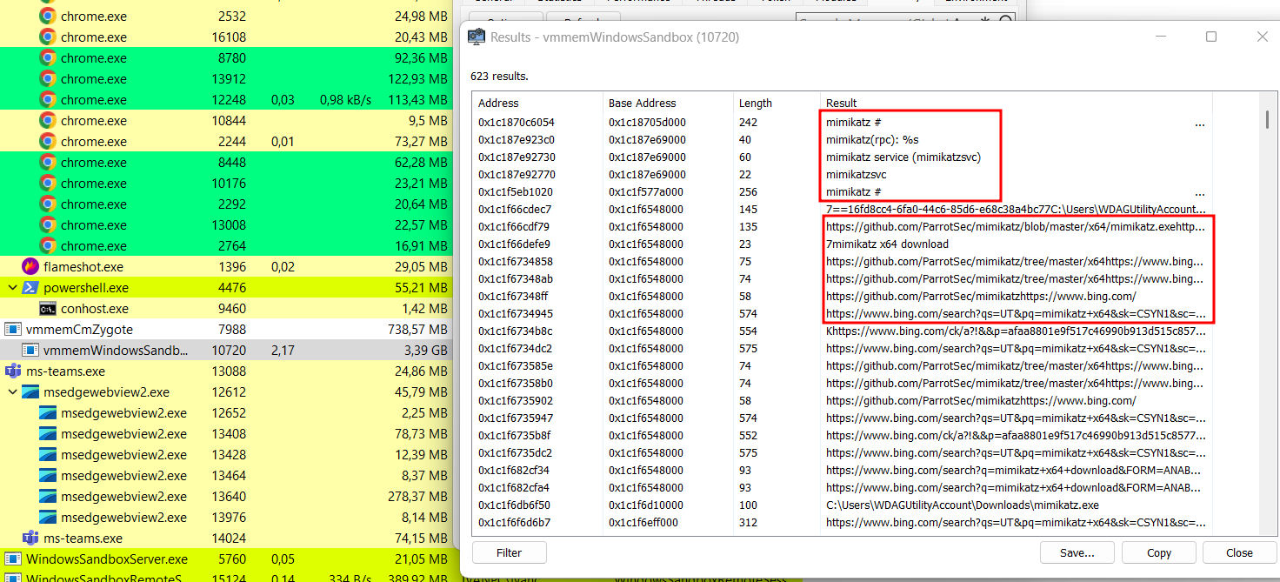Screen dimensions: 1280x582
Task: Click the 3,39 GB memory value
Action: click(x=426, y=351)
